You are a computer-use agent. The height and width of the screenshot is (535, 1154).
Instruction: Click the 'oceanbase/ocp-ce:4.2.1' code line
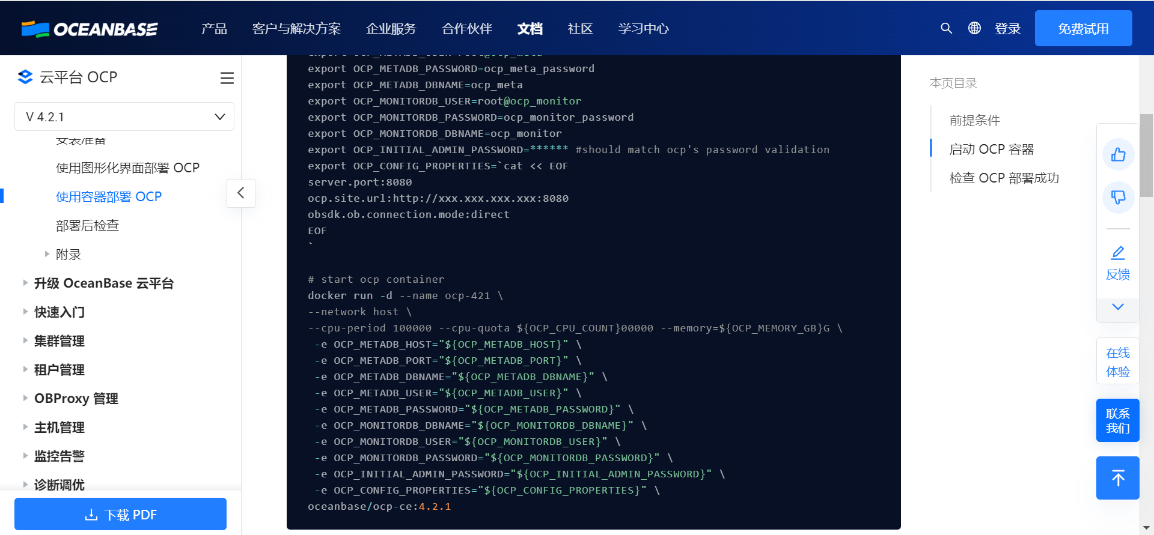coord(379,506)
